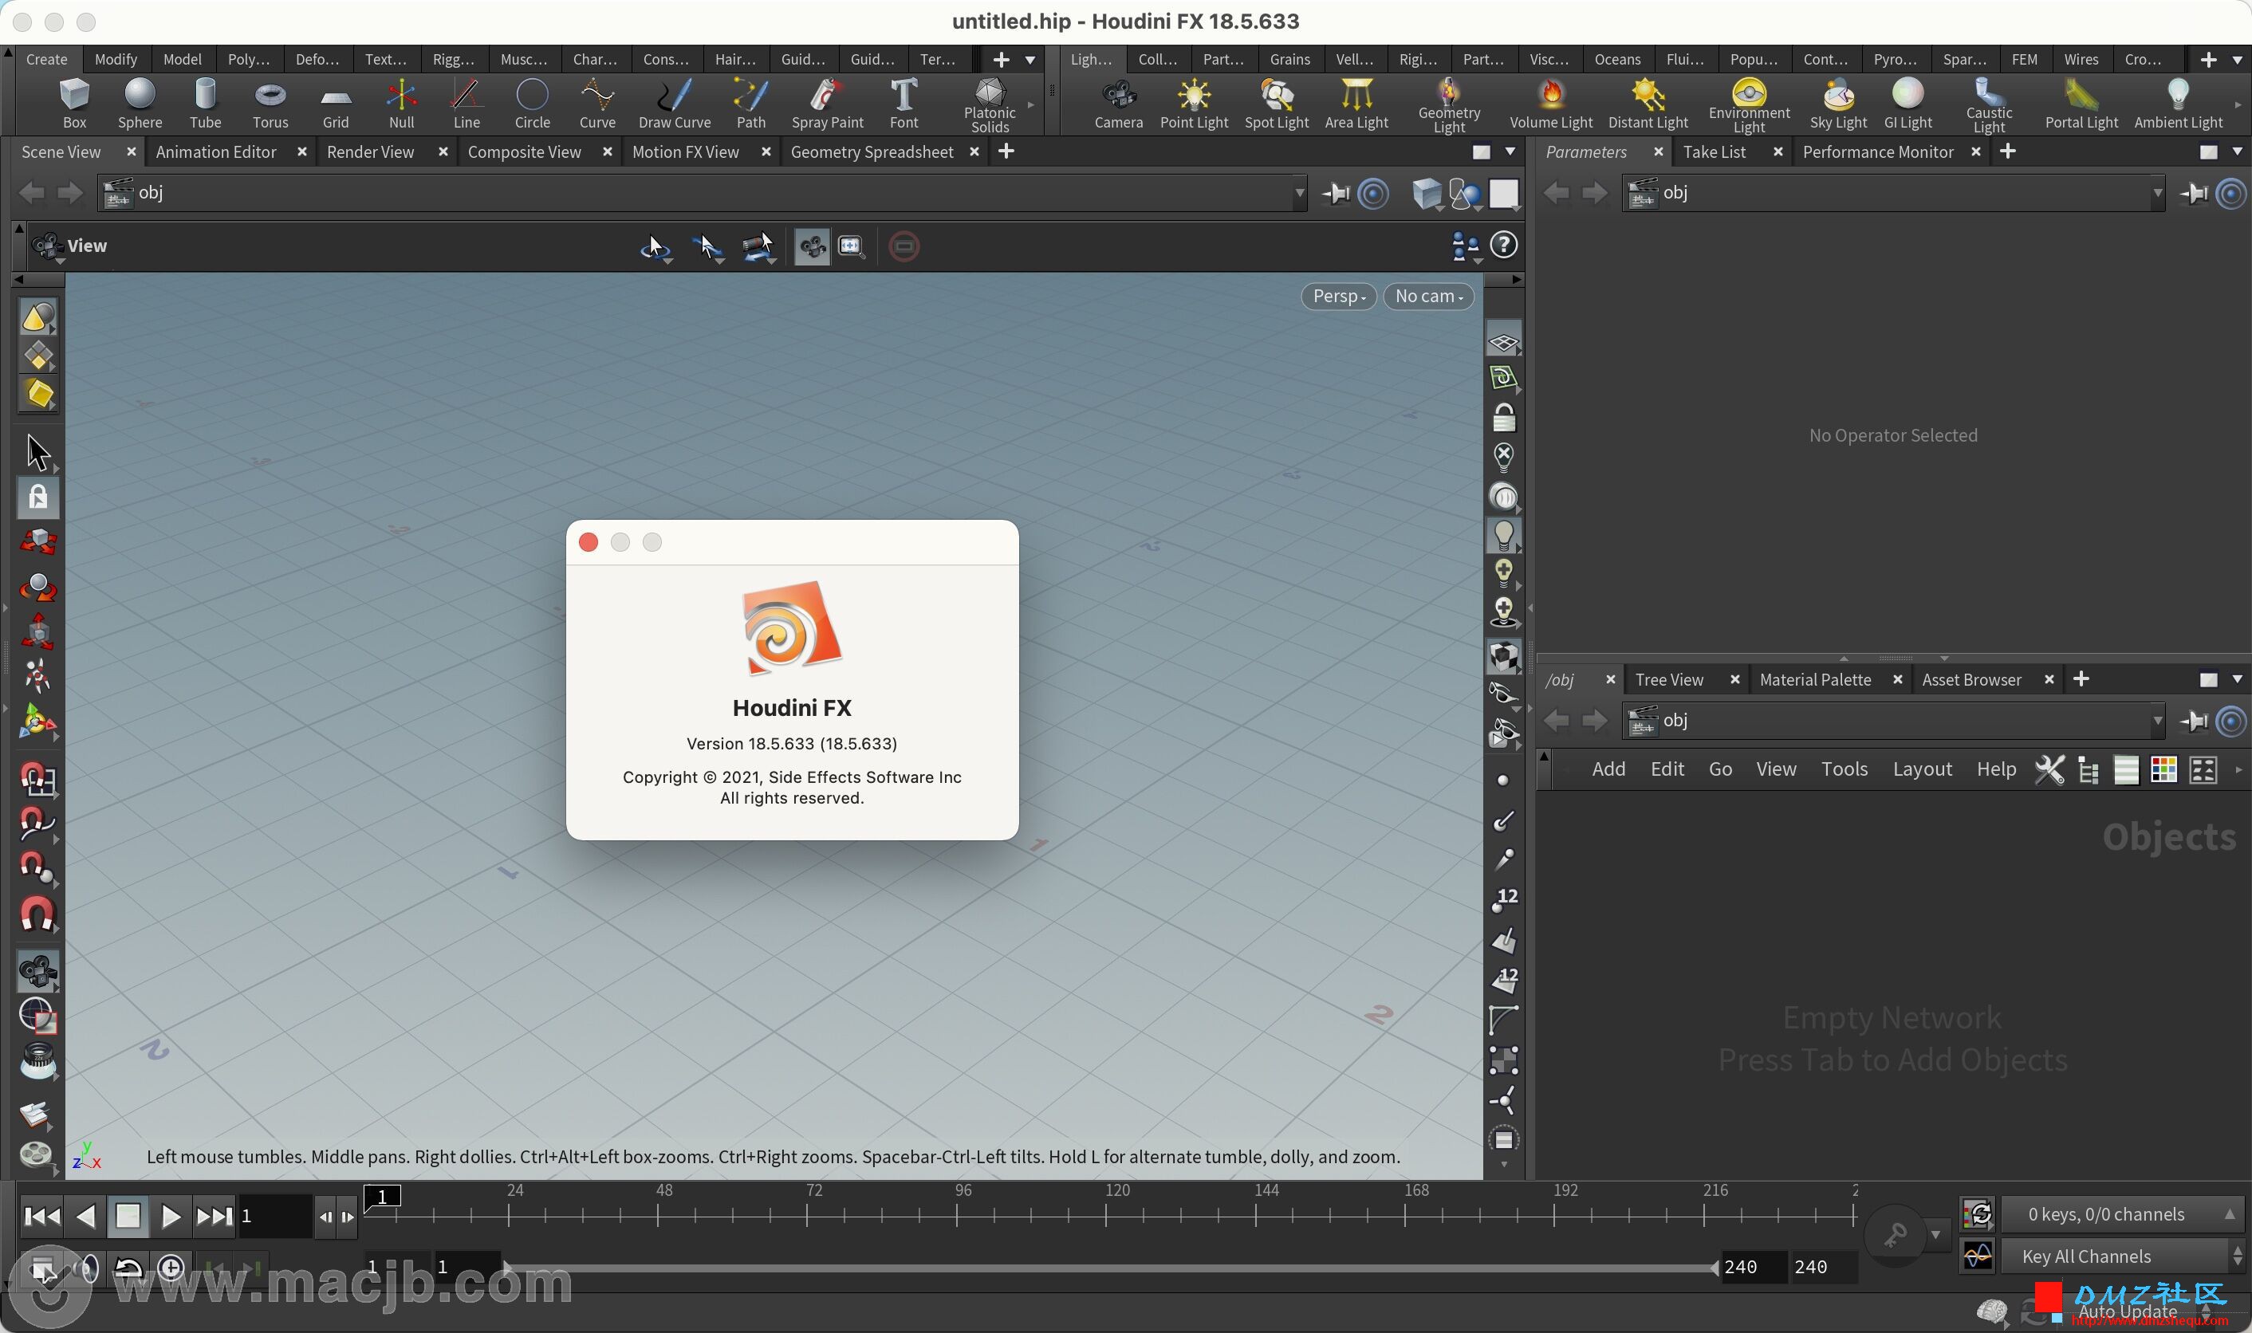Switch to the Render View tab
Viewport: 2252px width, 1333px height.
(x=372, y=149)
